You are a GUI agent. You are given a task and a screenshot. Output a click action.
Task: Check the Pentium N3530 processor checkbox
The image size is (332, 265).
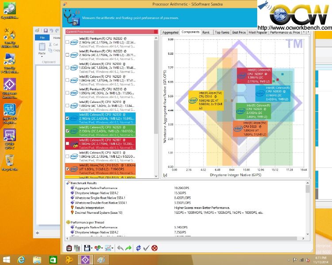point(67,42)
